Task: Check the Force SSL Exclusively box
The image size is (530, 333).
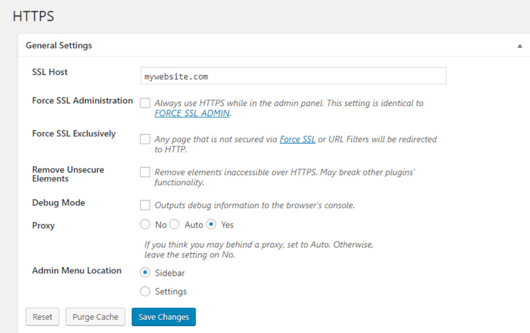Action: pos(144,139)
